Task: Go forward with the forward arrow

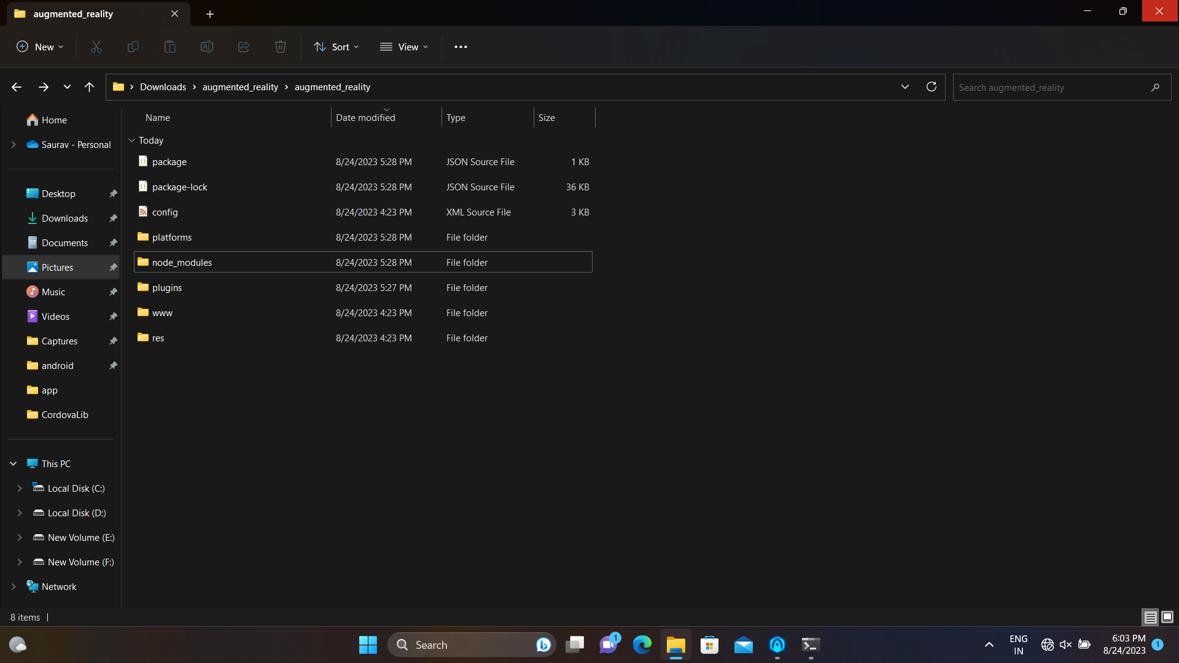Action: point(43,87)
